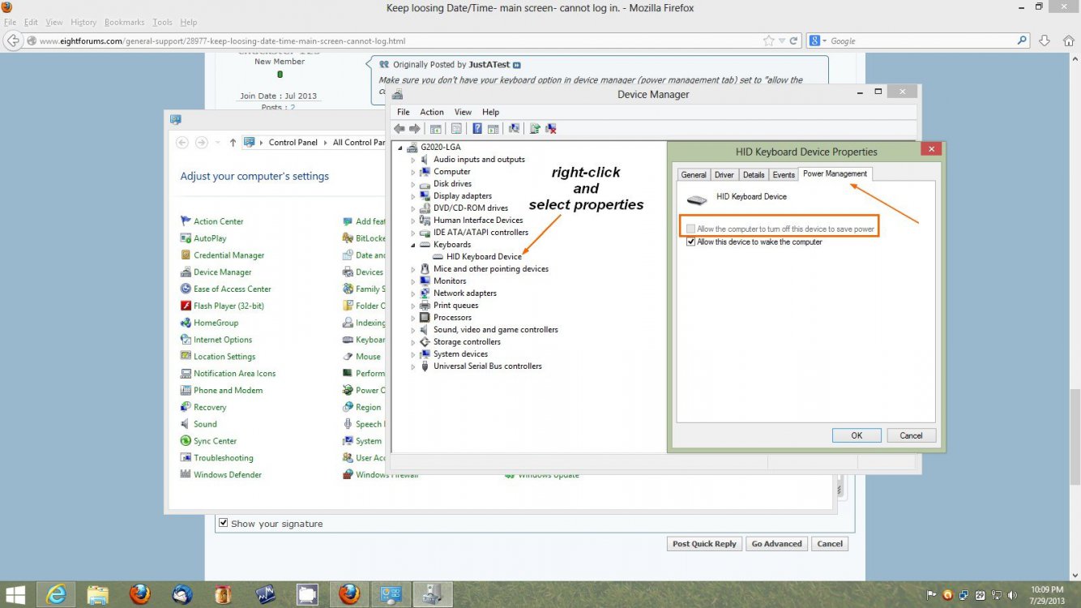Toggle Show your signature checkbox
This screenshot has height=608, width=1081.
point(224,523)
